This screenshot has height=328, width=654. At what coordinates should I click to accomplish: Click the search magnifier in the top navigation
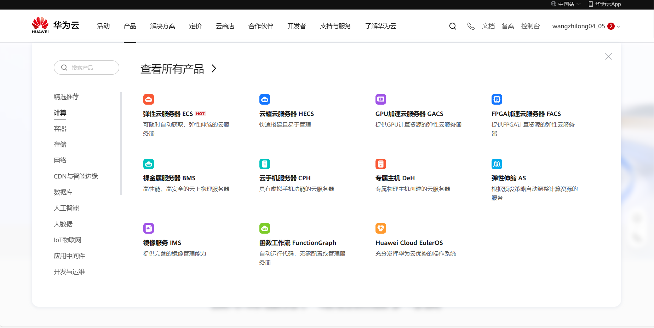tap(453, 26)
